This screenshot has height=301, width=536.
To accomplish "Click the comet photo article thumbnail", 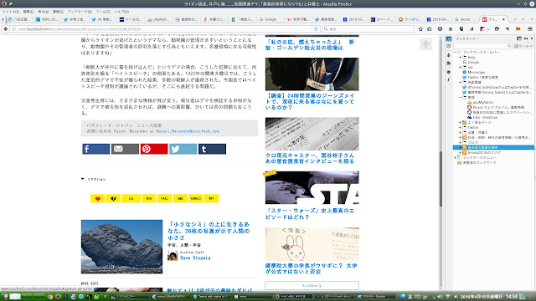I will point(121,247).
